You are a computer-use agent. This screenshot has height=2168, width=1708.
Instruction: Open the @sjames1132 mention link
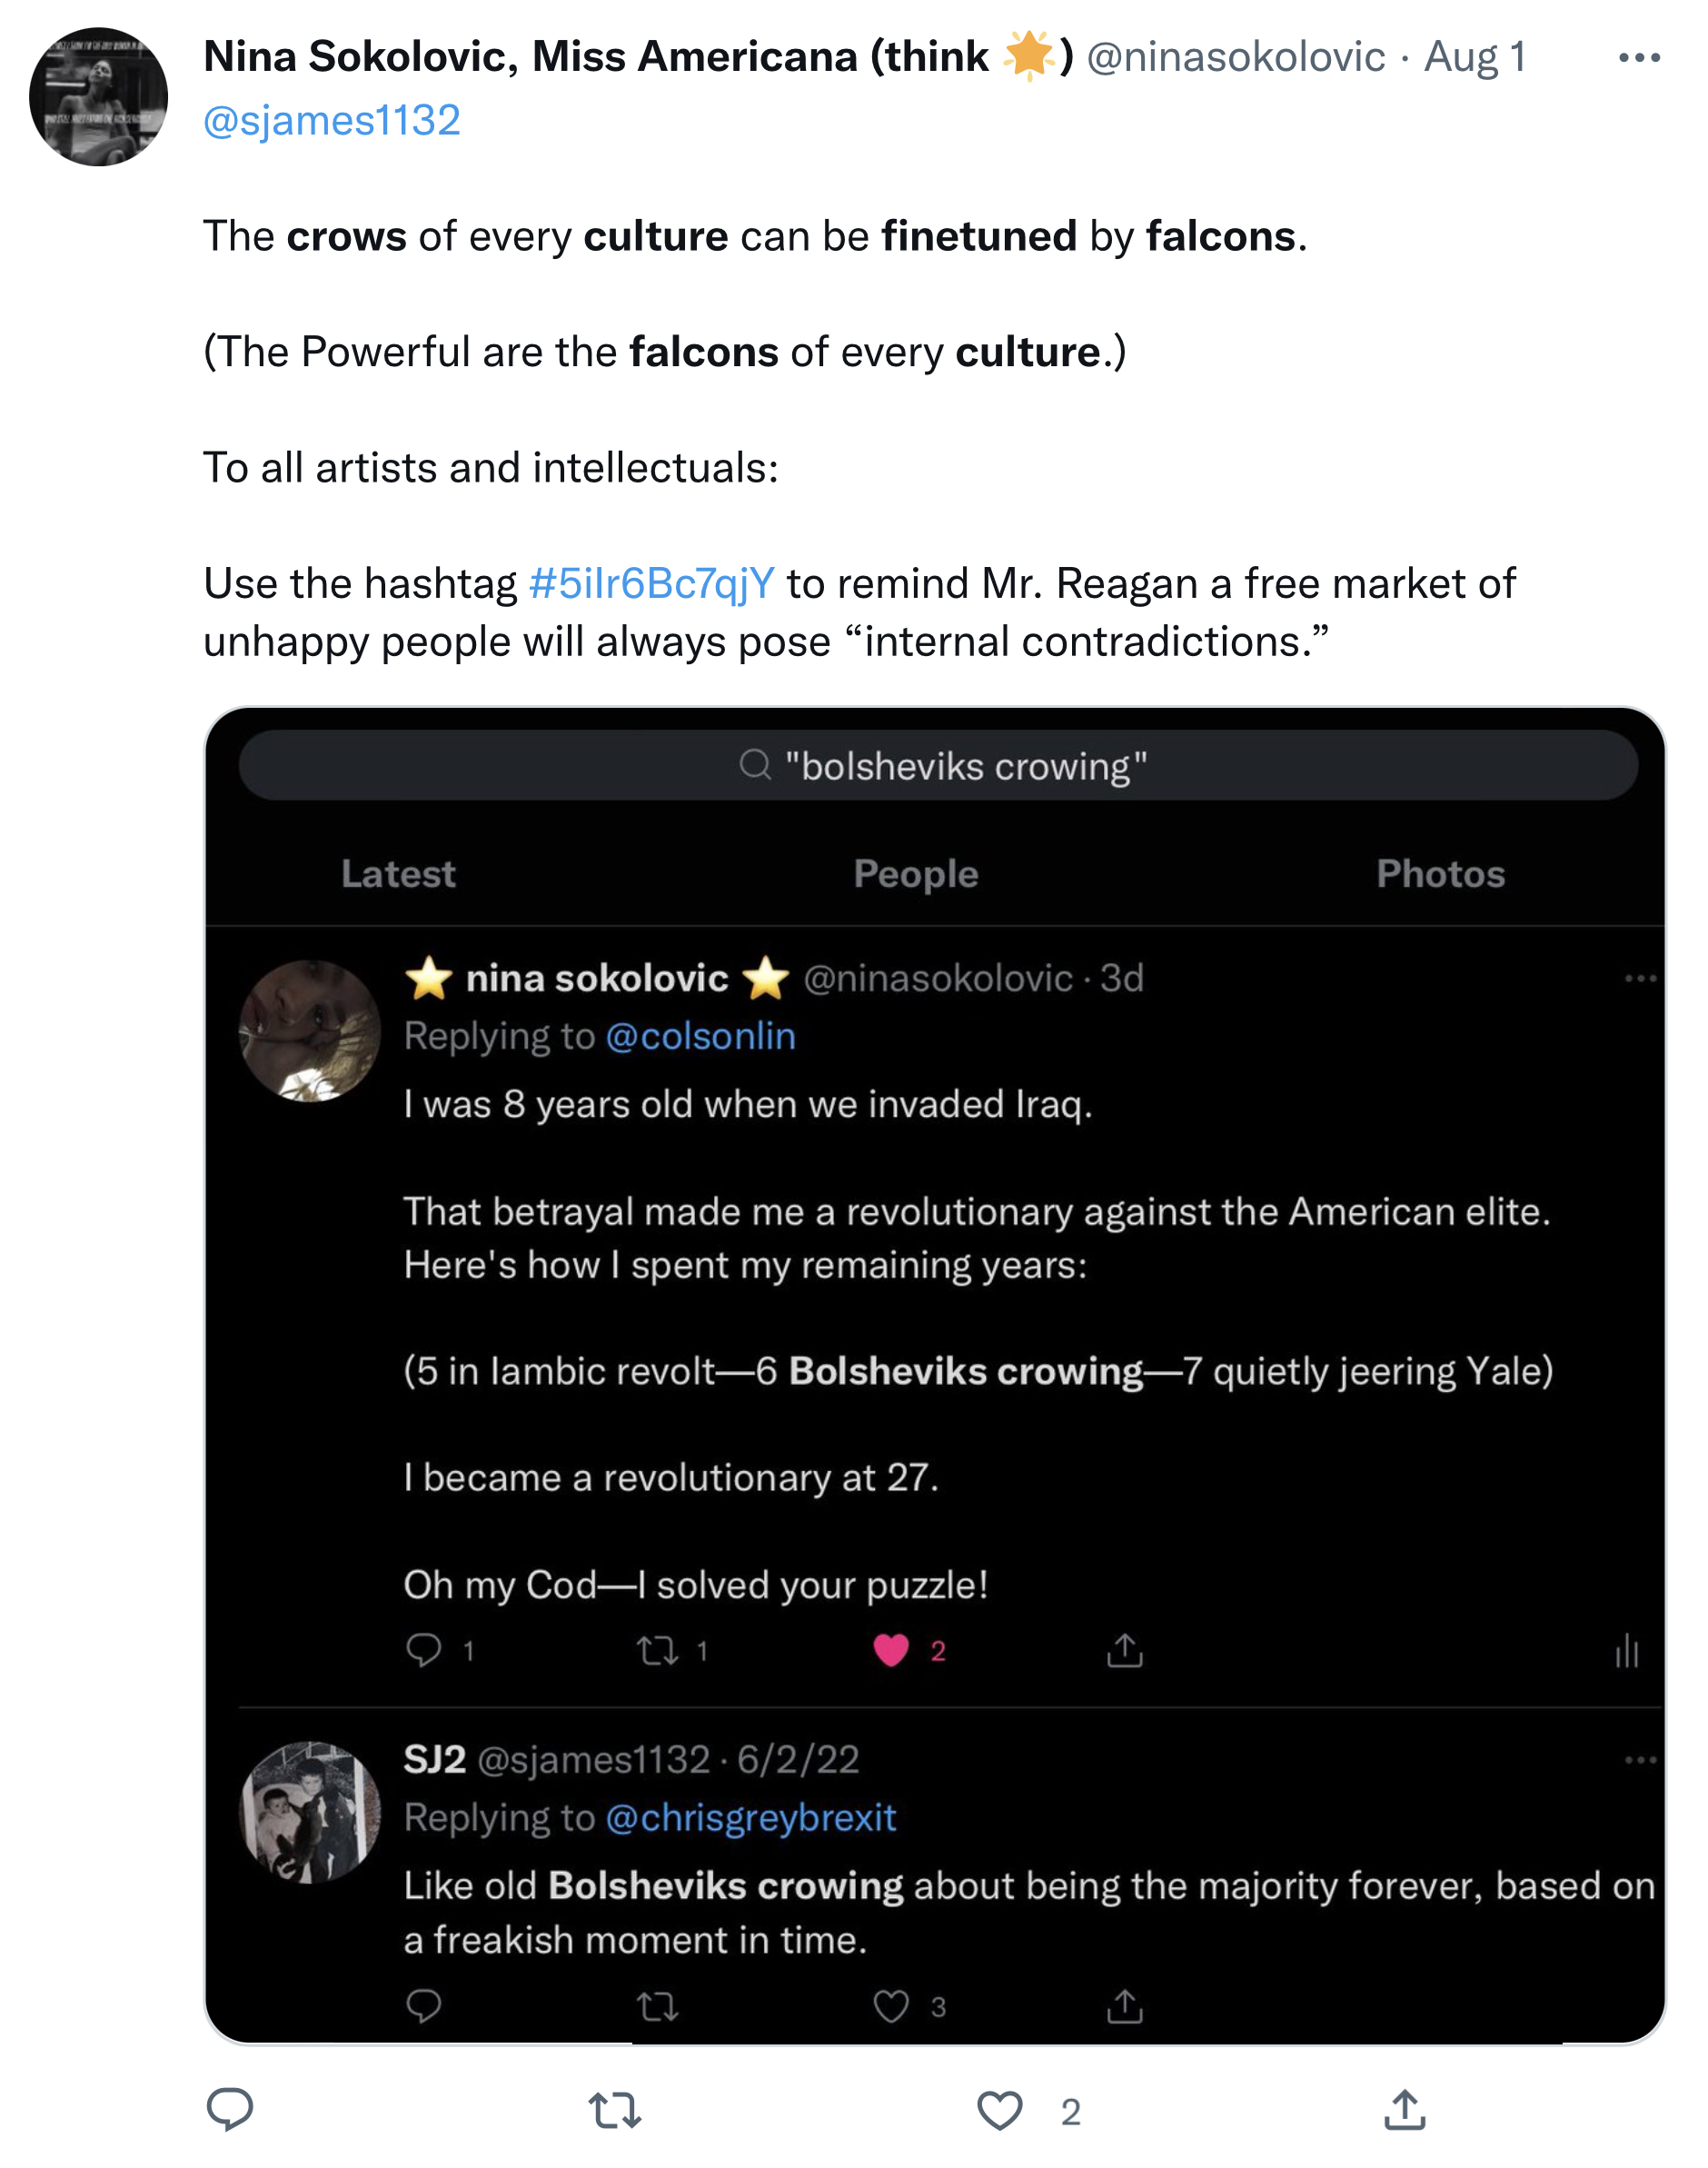(x=331, y=121)
